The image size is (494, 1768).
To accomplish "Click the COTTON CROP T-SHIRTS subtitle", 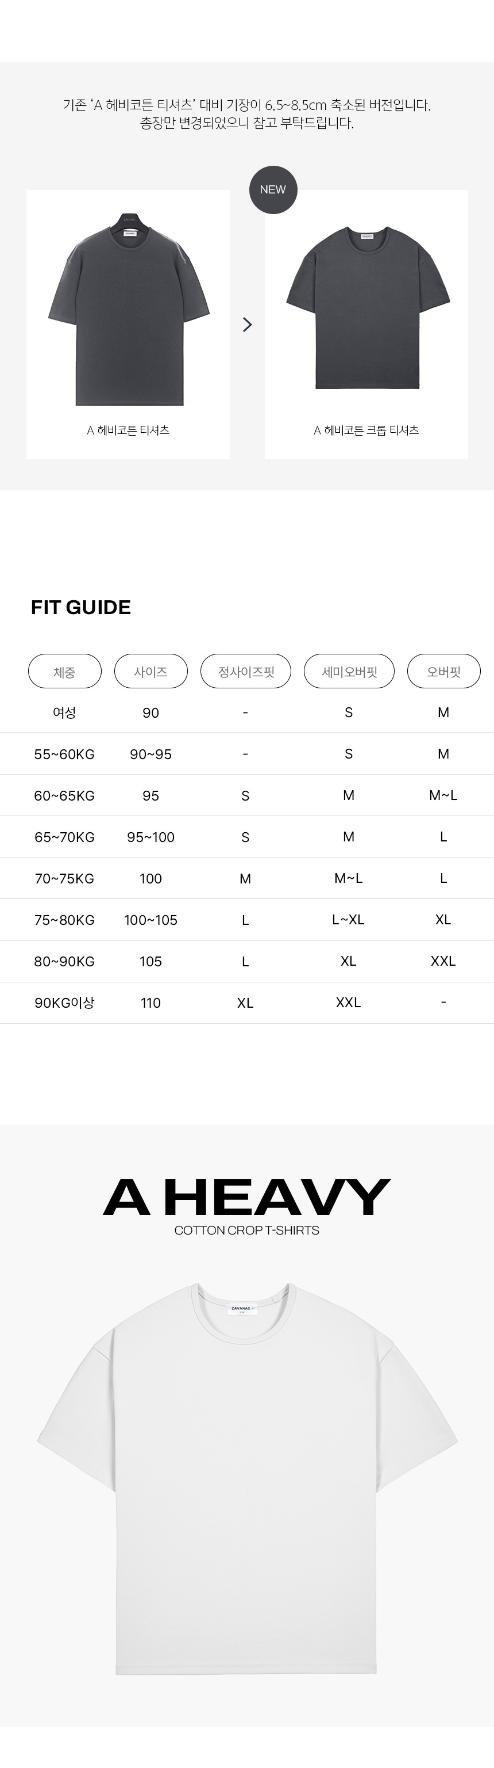I will coord(246,1230).
